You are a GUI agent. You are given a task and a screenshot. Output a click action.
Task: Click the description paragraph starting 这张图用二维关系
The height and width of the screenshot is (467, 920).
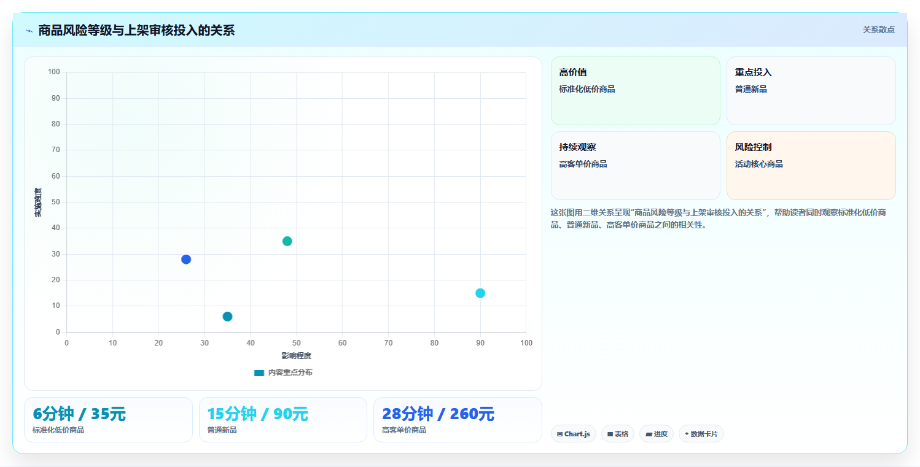pyautogui.click(x=719, y=218)
